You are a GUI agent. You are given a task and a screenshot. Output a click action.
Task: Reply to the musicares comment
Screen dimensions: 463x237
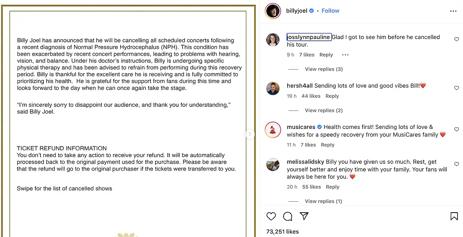327,145
